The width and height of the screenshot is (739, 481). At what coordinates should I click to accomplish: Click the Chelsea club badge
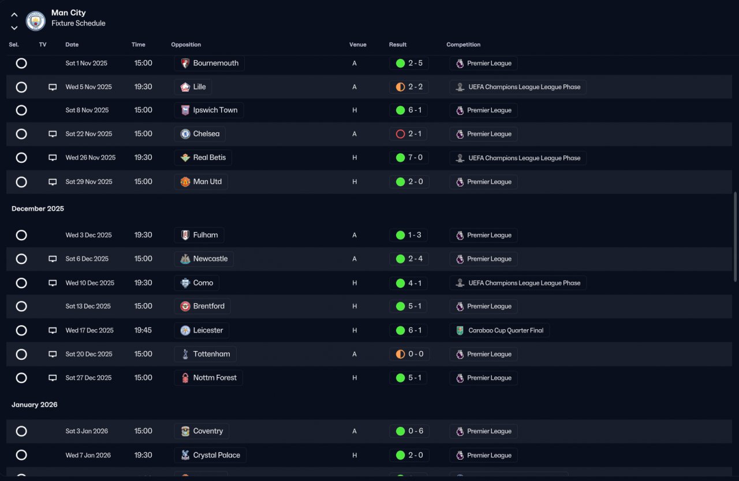point(185,134)
